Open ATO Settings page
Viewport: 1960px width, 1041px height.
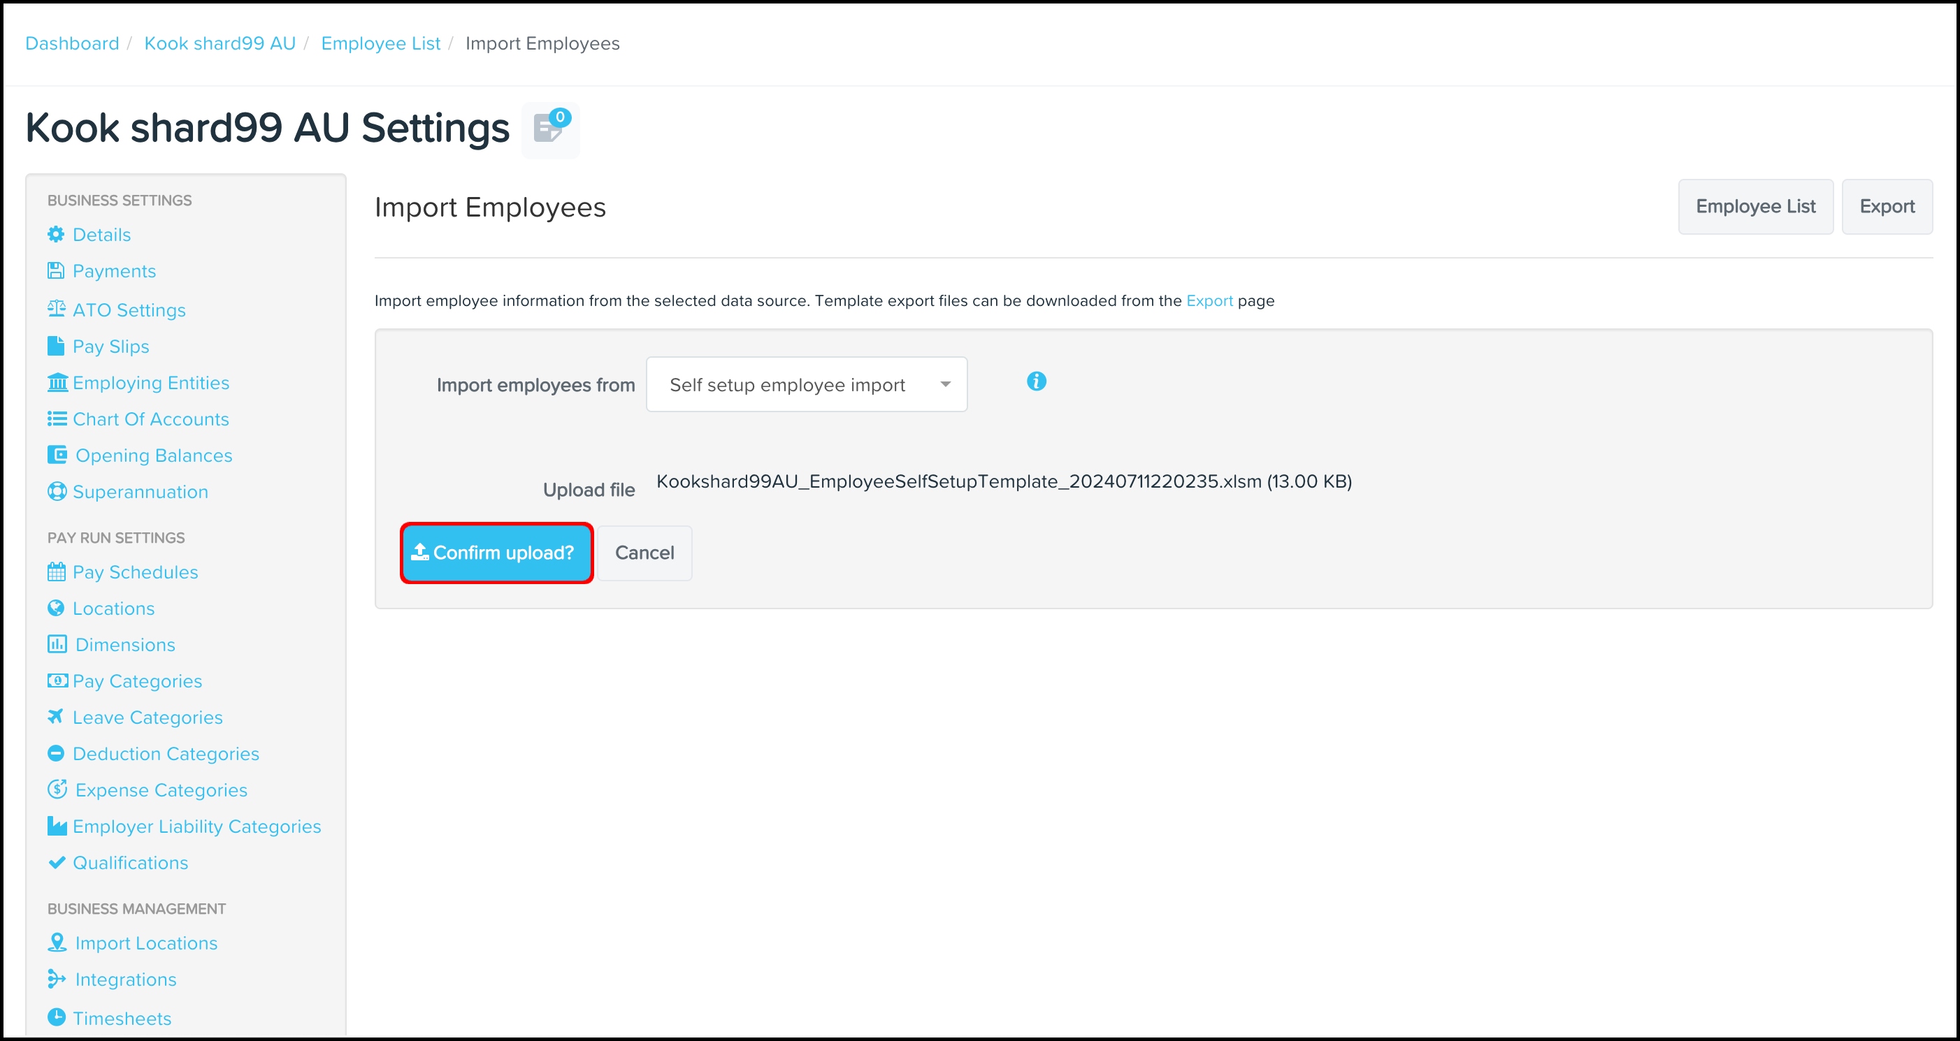[x=129, y=310]
